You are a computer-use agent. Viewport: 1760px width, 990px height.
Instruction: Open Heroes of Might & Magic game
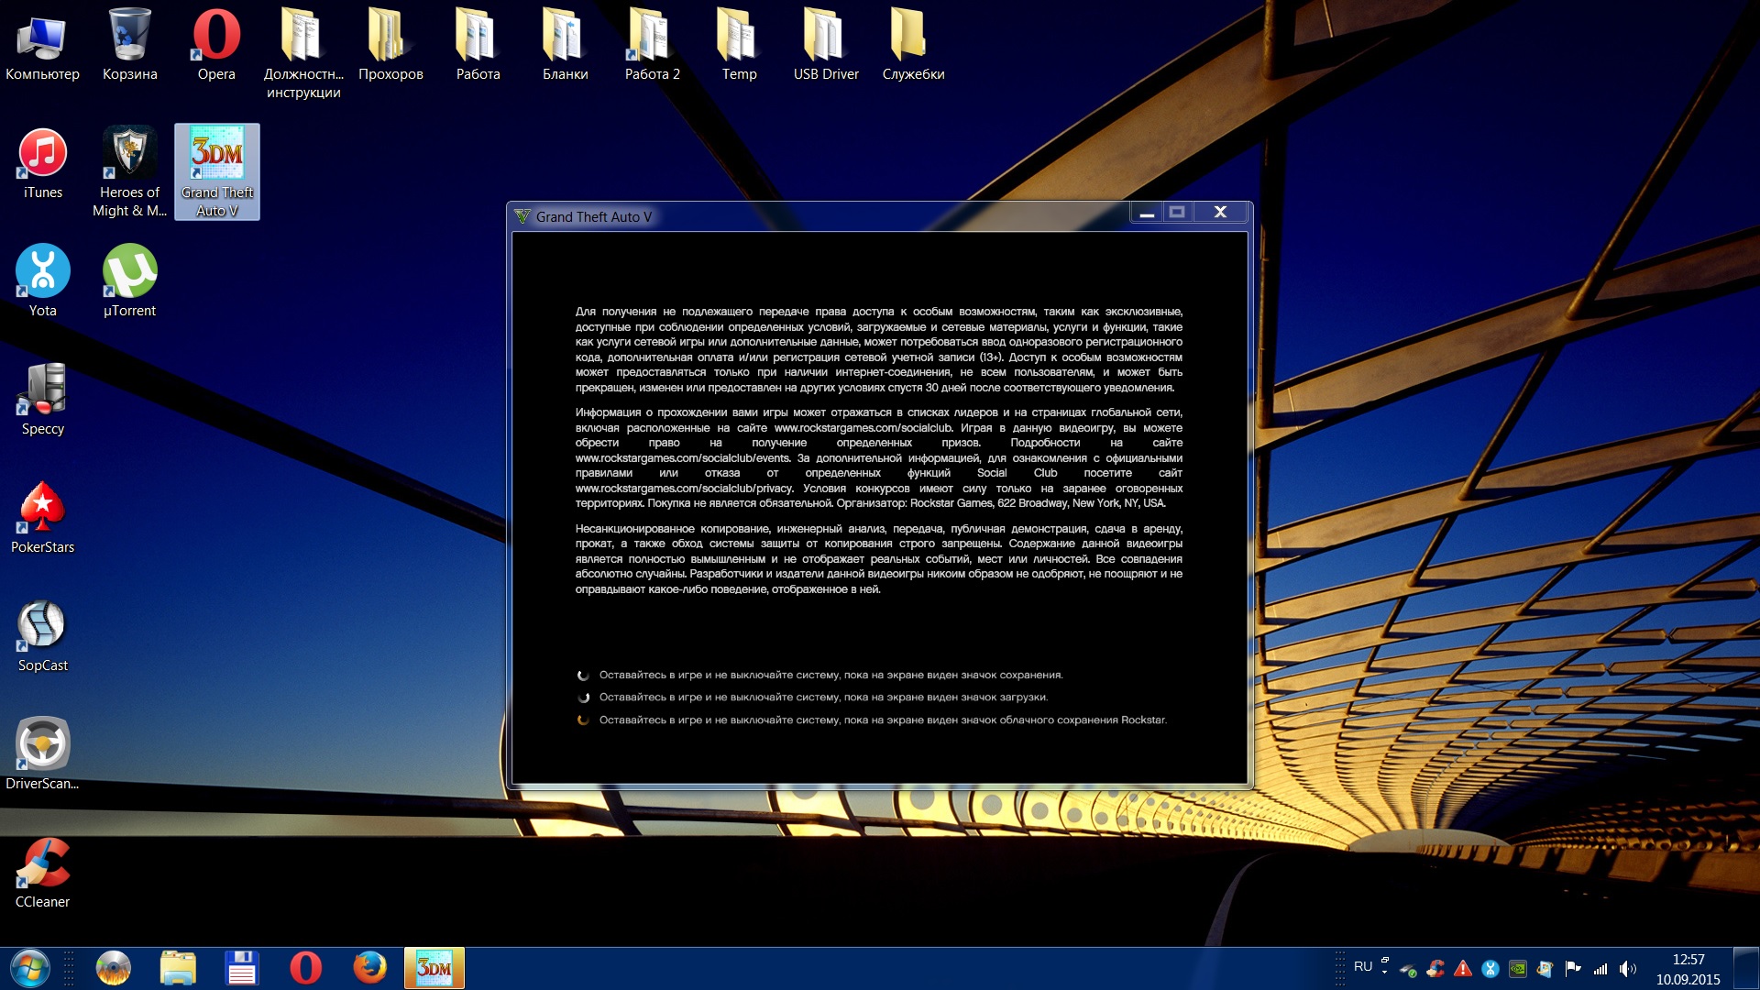tap(129, 155)
